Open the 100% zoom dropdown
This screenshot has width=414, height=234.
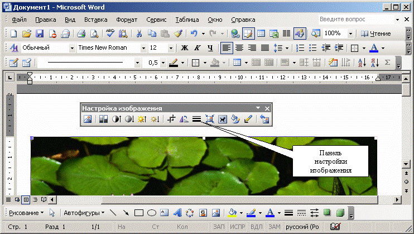[350, 34]
